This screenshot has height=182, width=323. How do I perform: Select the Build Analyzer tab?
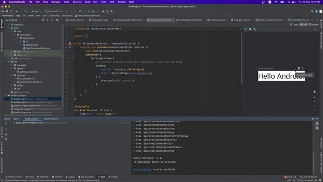51,119
